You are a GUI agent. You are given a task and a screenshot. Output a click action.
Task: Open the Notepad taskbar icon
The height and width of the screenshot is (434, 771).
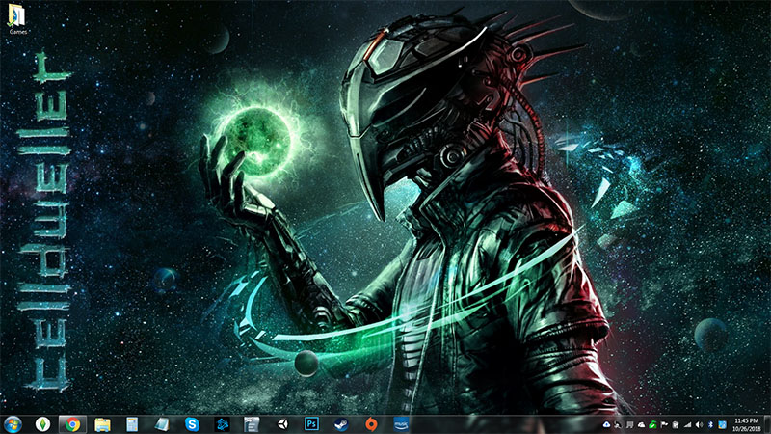(162, 424)
